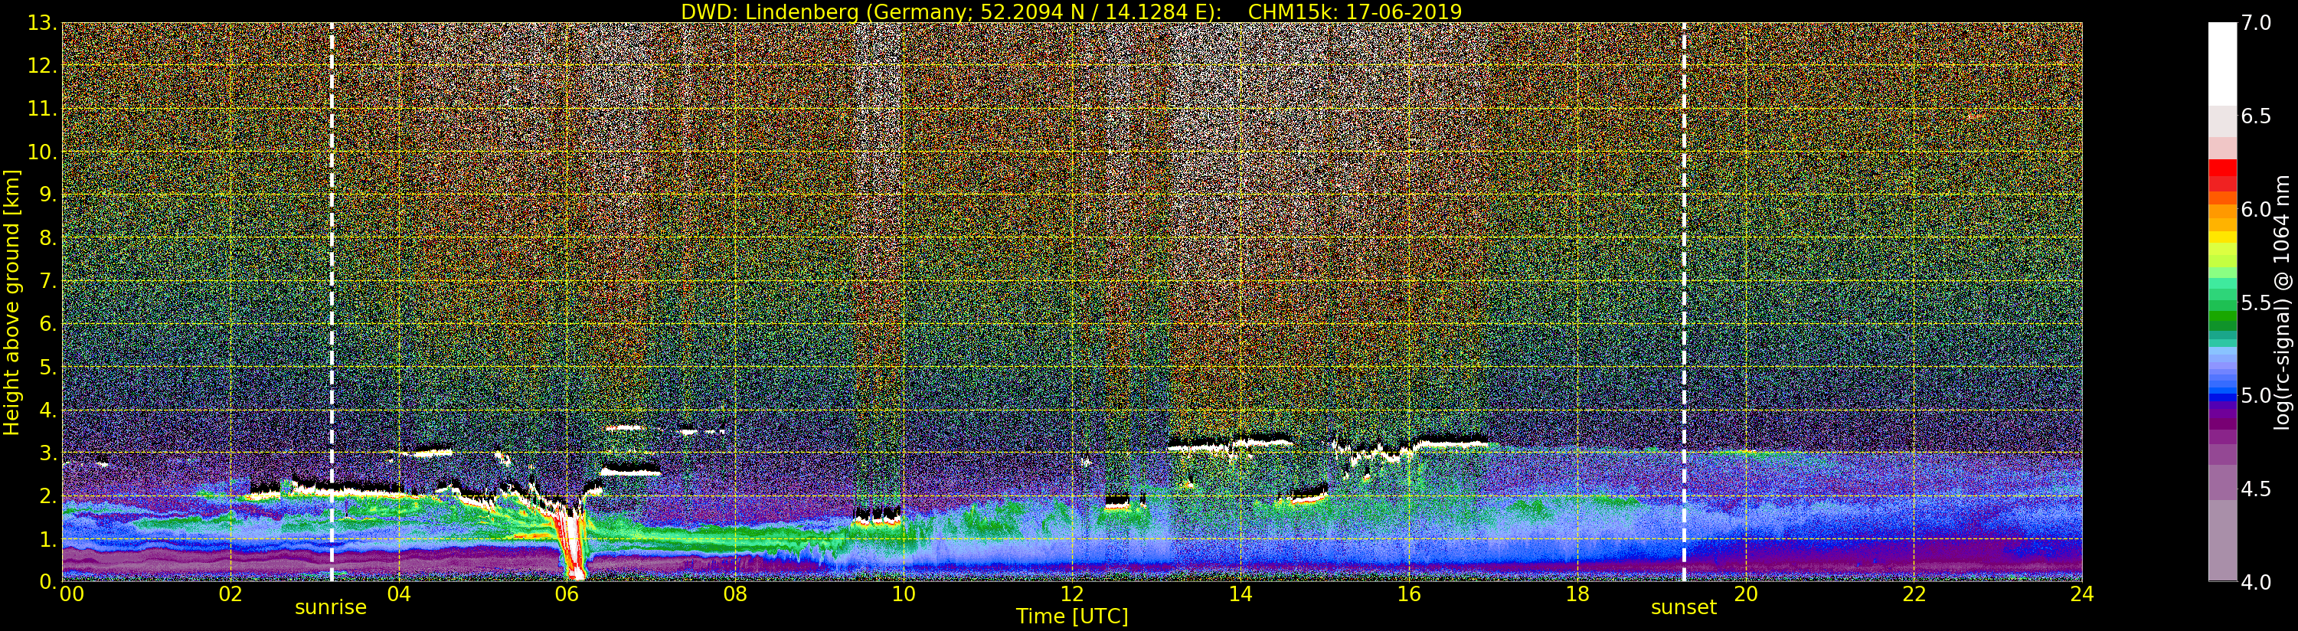Click the y-axis tick label '5.'
This screenshot has height=631, width=2298.
point(48,367)
